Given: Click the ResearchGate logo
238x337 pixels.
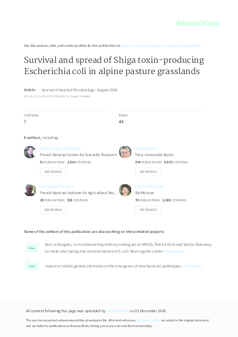Looking at the screenshot, I should 198,23.
